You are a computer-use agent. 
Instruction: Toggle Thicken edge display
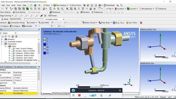pos(53,16)
